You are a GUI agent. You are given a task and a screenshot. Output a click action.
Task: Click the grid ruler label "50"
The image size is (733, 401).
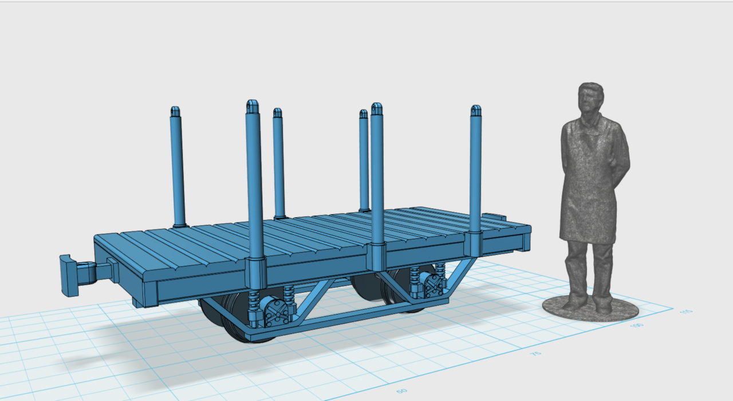click(x=401, y=391)
